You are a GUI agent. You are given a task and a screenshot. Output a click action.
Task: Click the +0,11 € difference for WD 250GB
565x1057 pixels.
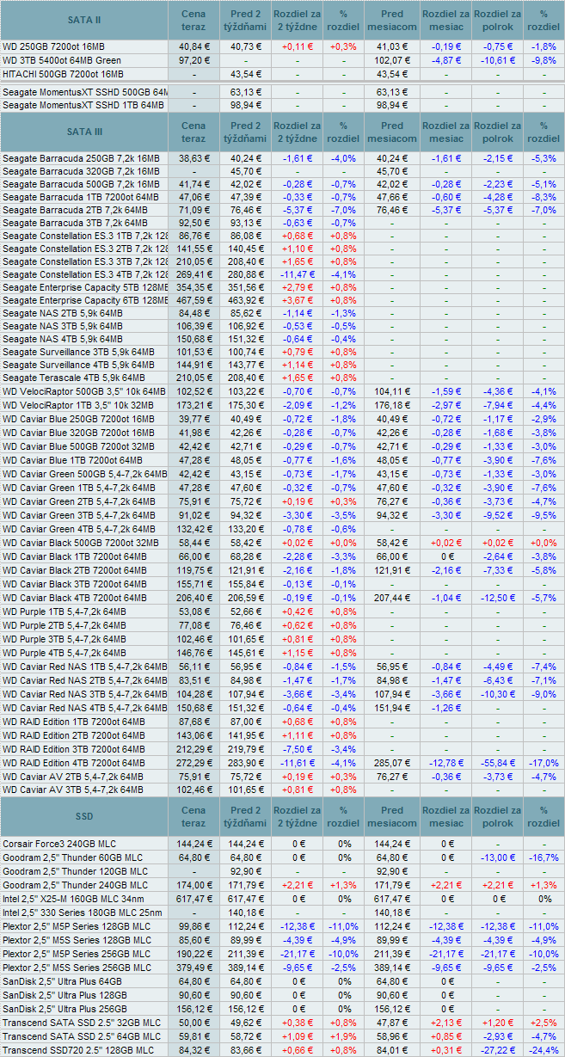click(x=297, y=46)
